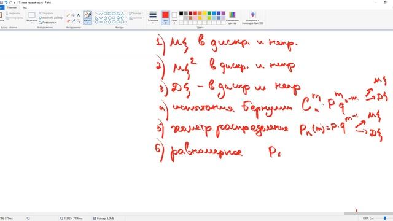Click the 100% zoom level text
393x221 pixels.
(366, 219)
